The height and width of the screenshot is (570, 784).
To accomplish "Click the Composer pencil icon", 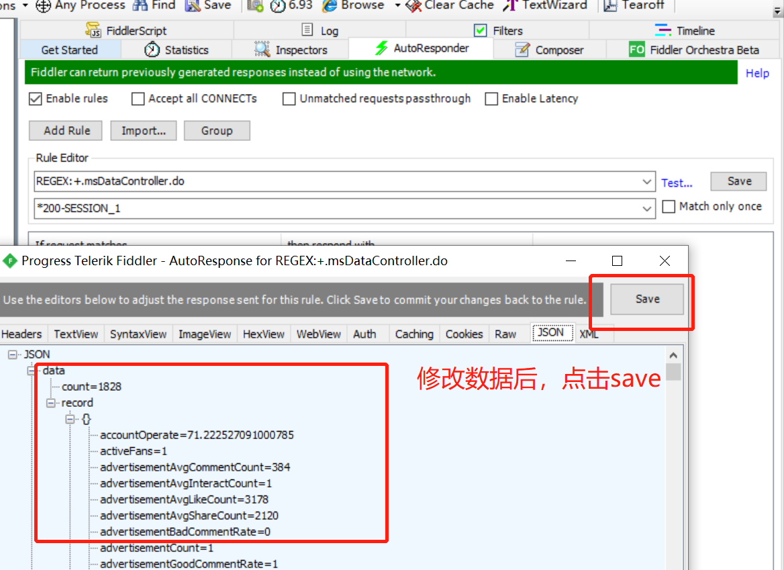I will [x=522, y=50].
